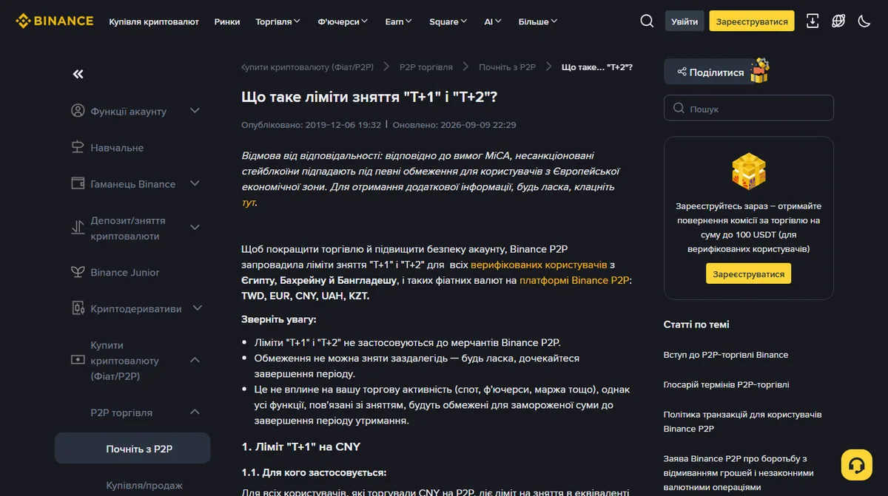Select Купівля/продаж sidebar item
888x496 pixels.
[x=144, y=486]
